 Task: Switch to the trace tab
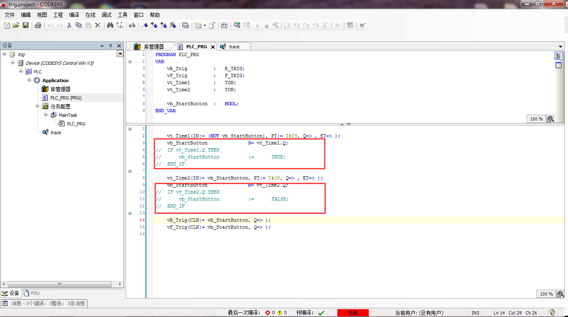(234, 47)
